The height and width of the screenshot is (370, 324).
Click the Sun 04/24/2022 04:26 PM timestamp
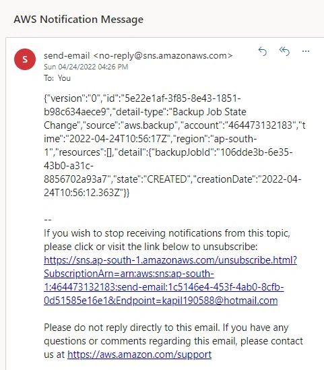tap(86, 67)
